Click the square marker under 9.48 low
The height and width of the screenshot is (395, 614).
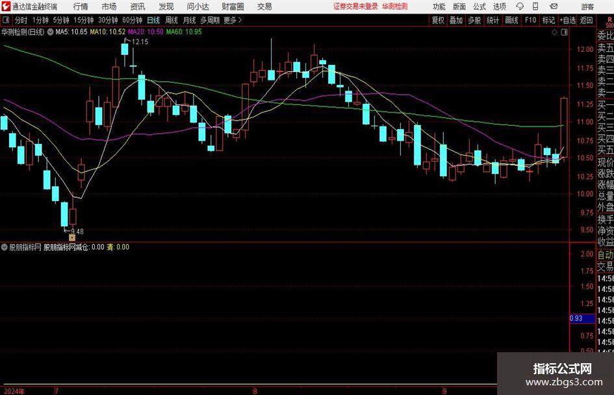click(72, 237)
